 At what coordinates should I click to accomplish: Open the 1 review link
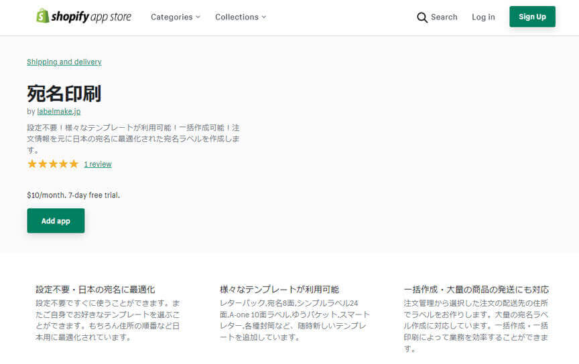(x=98, y=164)
